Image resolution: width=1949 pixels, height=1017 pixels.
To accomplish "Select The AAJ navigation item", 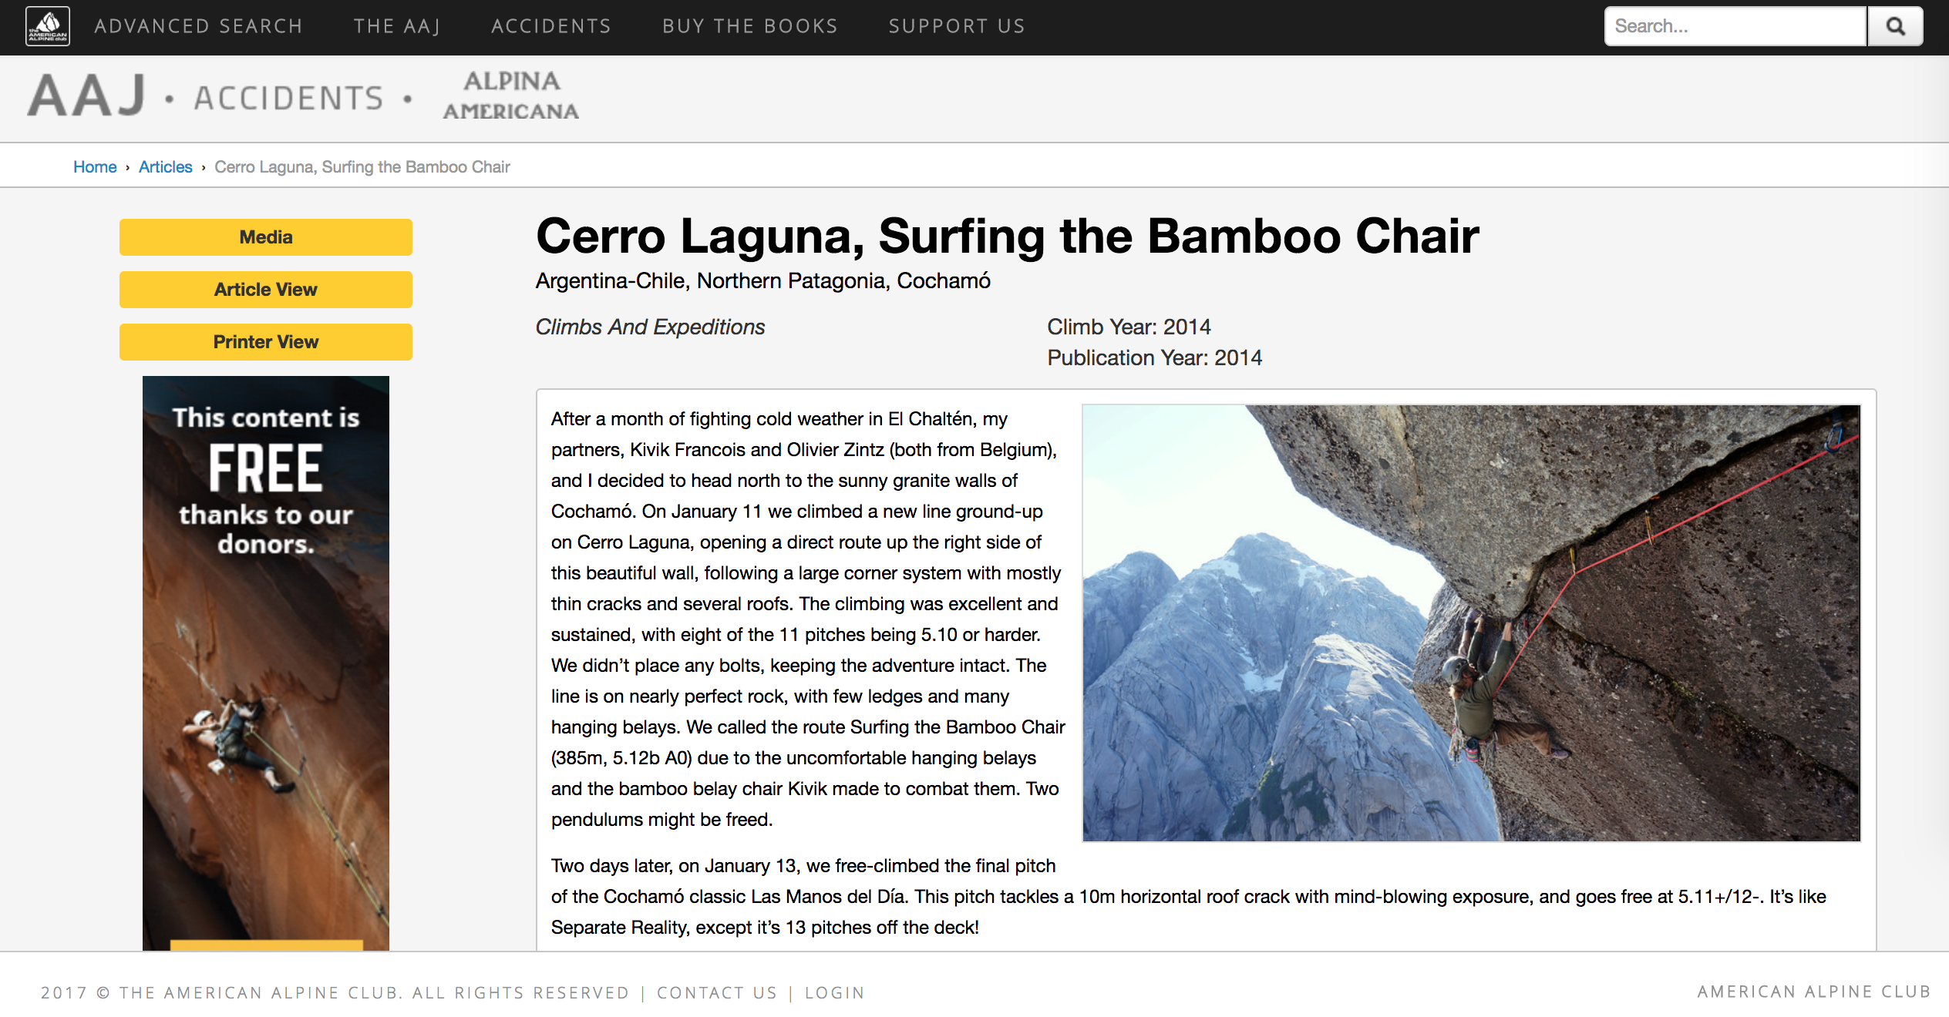I will pos(397,26).
